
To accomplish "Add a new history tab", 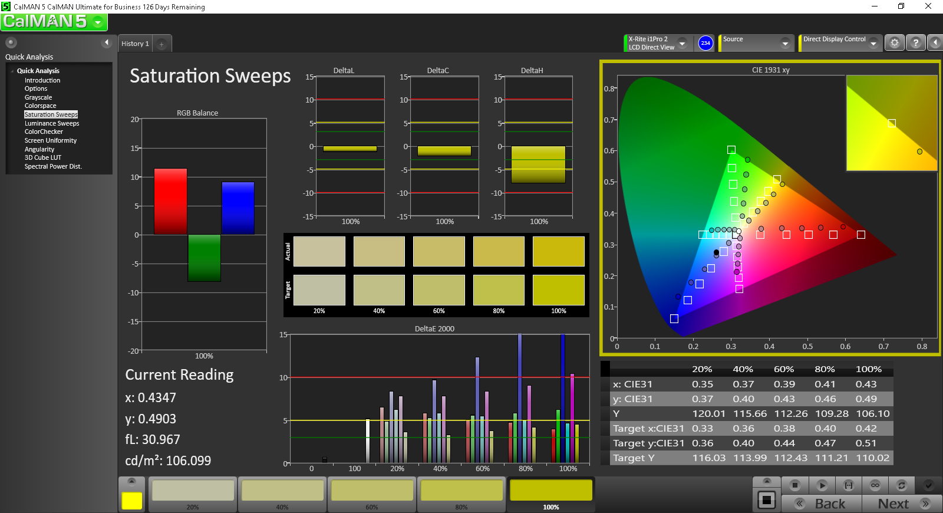I will (x=161, y=44).
